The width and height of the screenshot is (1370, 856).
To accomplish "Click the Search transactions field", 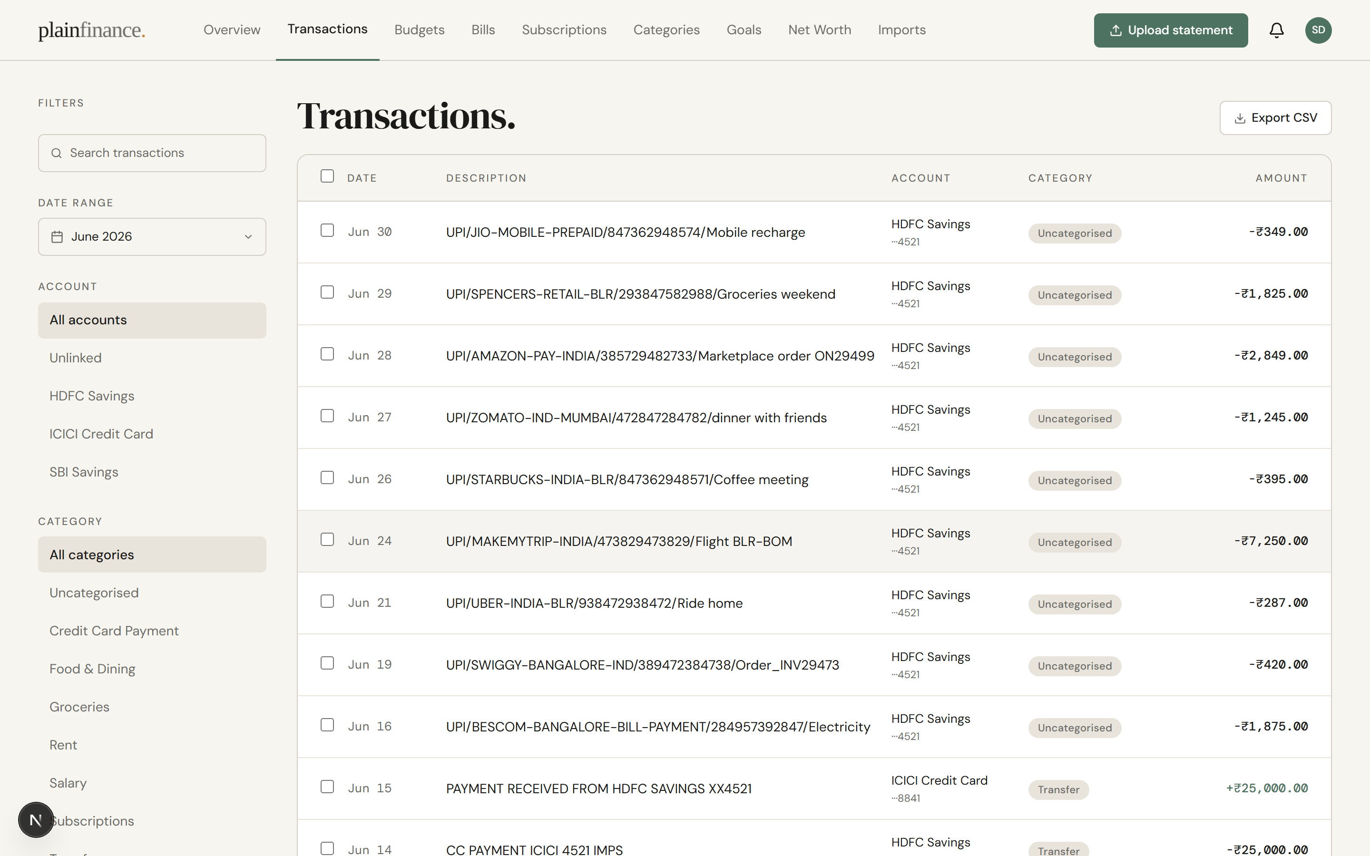I will (x=152, y=153).
